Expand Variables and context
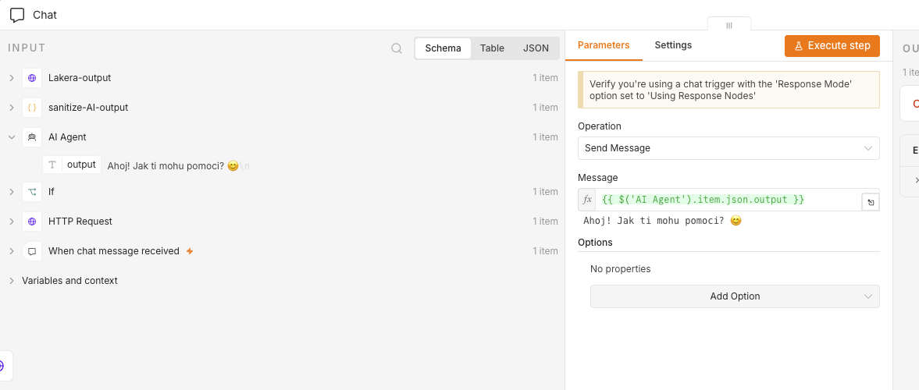 coord(11,281)
